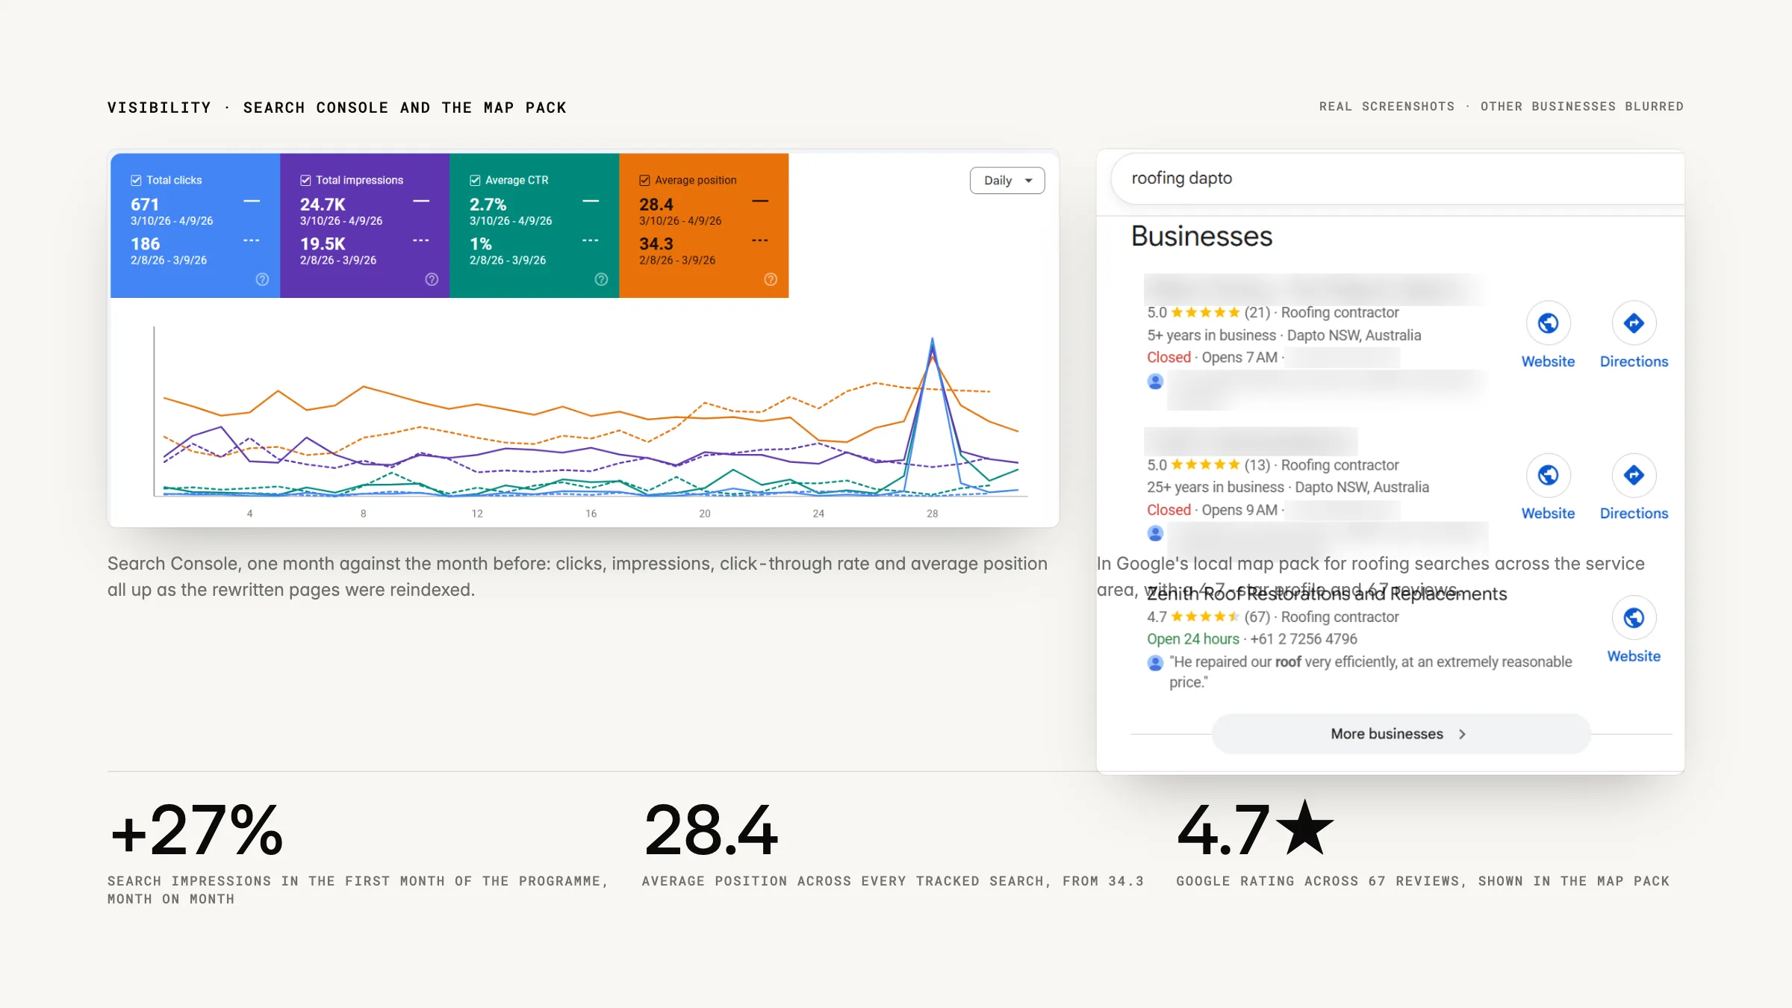This screenshot has height=1008, width=1792.
Task: Click help icon on Total clicks card
Action: pos(262,279)
